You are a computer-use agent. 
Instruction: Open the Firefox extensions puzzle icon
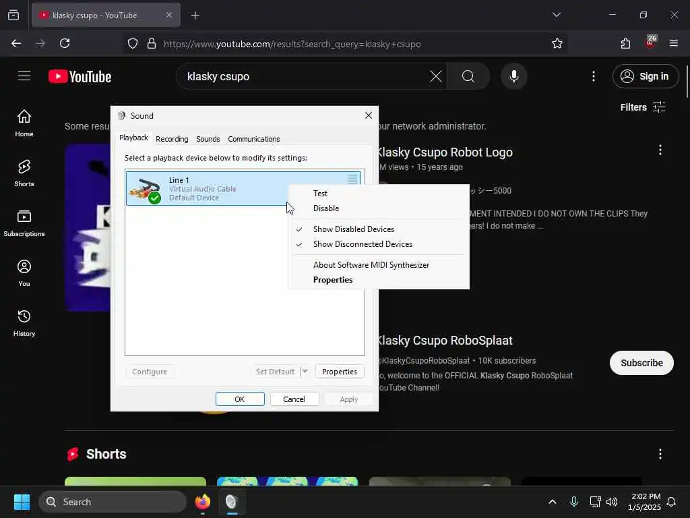pyautogui.click(x=625, y=43)
